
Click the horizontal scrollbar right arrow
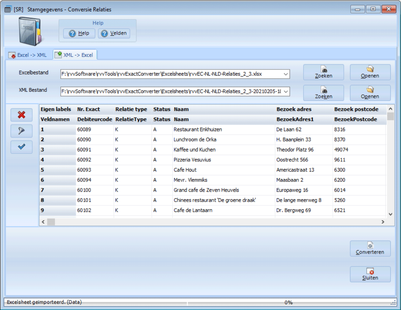tap(383, 222)
